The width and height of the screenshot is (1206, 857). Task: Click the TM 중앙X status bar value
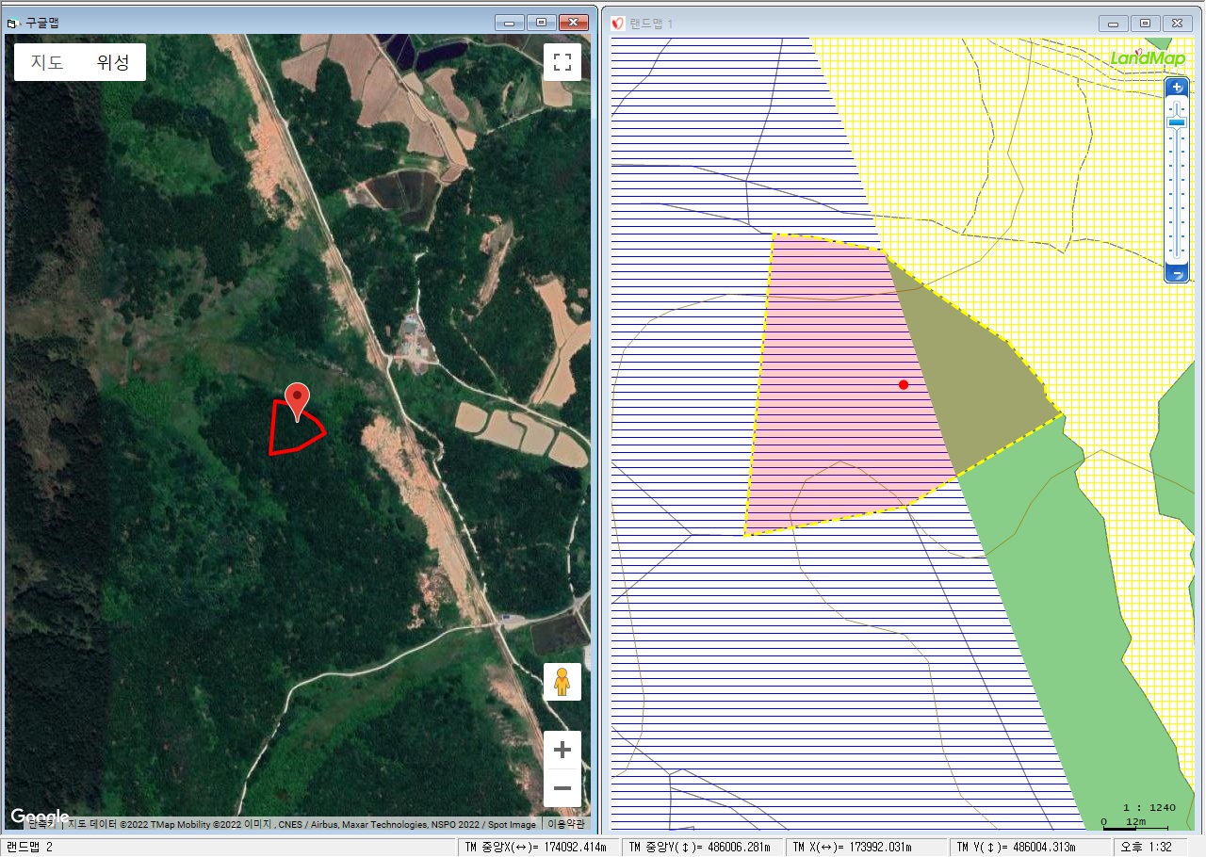click(x=538, y=847)
